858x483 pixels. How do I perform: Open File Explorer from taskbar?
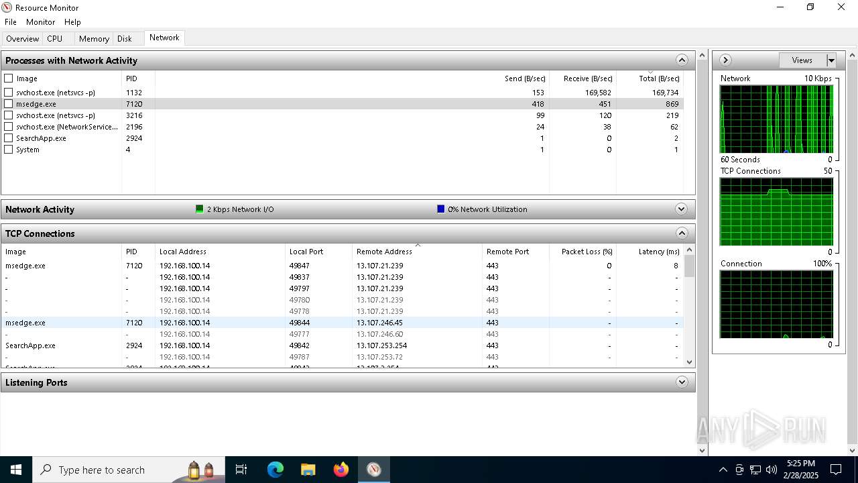click(308, 470)
